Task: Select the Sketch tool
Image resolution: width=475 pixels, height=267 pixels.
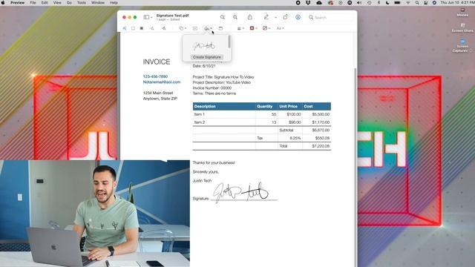Action: (x=152, y=28)
